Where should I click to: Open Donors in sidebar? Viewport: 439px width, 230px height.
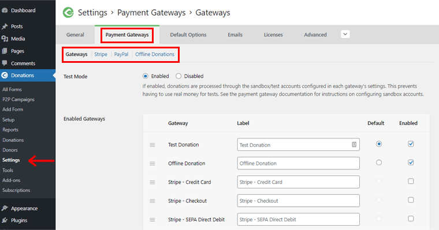(x=10, y=150)
